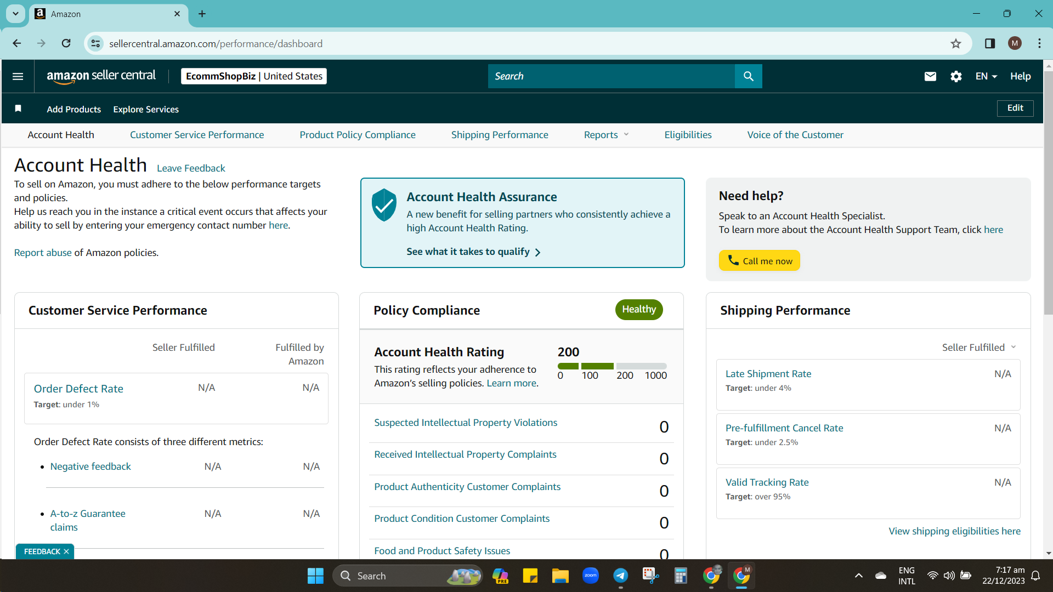The height and width of the screenshot is (592, 1053).
Task: Expand the EN language dropdown
Action: pyautogui.click(x=986, y=76)
